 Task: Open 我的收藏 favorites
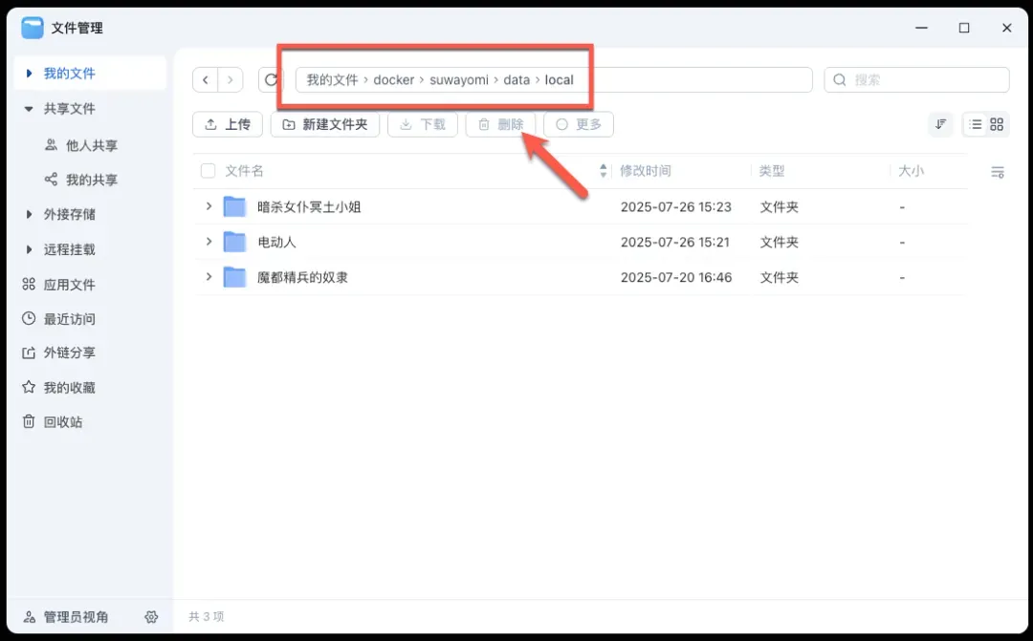click(x=69, y=388)
